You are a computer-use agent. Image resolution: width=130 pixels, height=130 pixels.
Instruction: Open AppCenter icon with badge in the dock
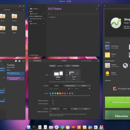[101, 127]
